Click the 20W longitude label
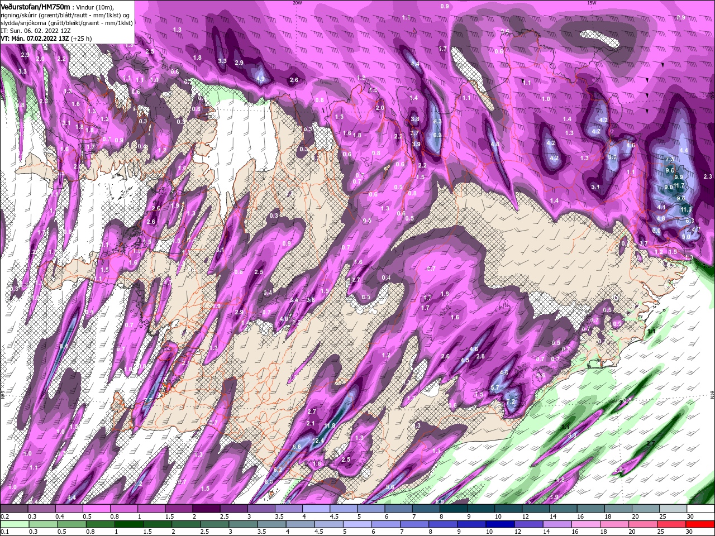The image size is (715, 536). point(297,2)
